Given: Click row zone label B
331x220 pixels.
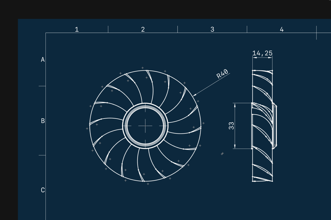Looking at the screenshot, I should tap(43, 121).
